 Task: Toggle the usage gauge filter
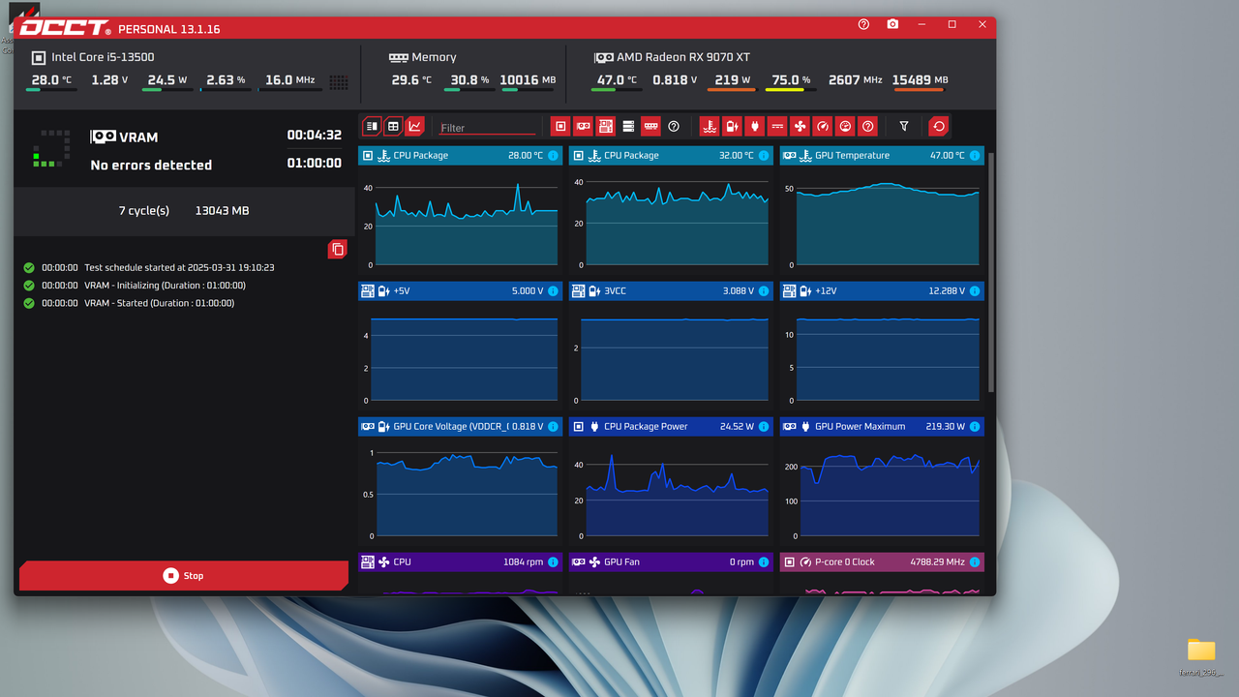[x=845, y=126]
